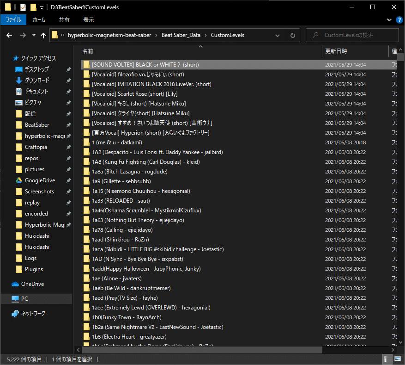Open the ホーム ribbon tab
405x365 pixels.
click(39, 20)
